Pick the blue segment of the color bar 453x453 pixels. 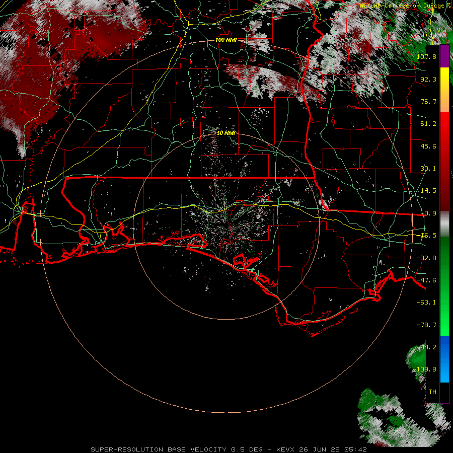coord(444,359)
